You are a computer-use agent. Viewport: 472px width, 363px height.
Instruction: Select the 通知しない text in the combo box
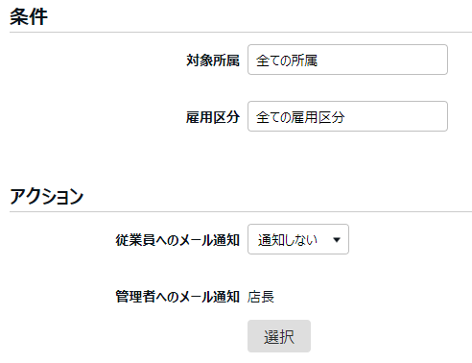(288, 240)
